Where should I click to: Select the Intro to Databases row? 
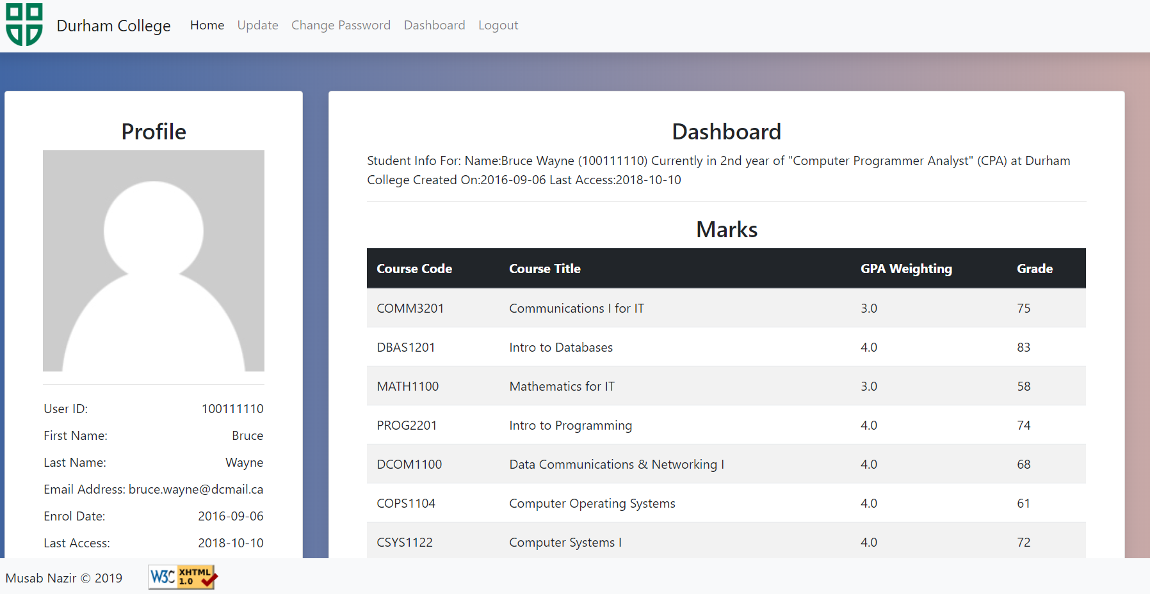tap(560, 347)
